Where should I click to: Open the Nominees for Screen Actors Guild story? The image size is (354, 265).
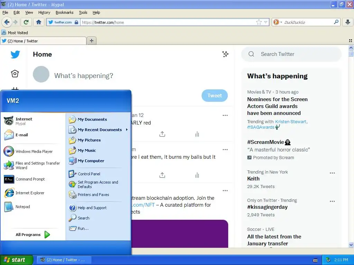[x=277, y=106]
